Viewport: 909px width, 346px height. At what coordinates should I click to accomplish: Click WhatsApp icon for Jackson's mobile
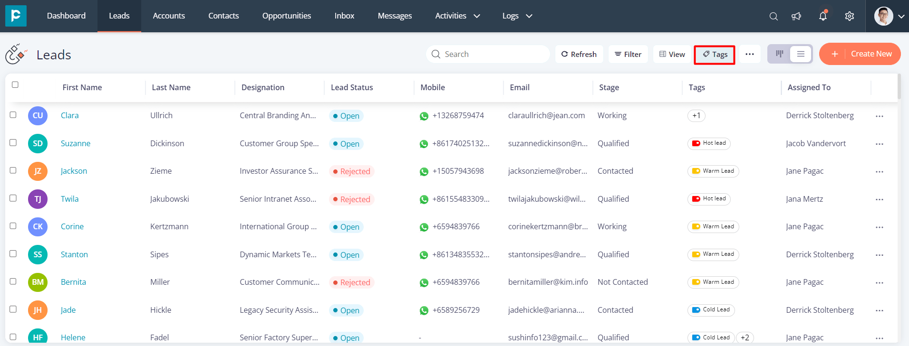click(x=424, y=171)
